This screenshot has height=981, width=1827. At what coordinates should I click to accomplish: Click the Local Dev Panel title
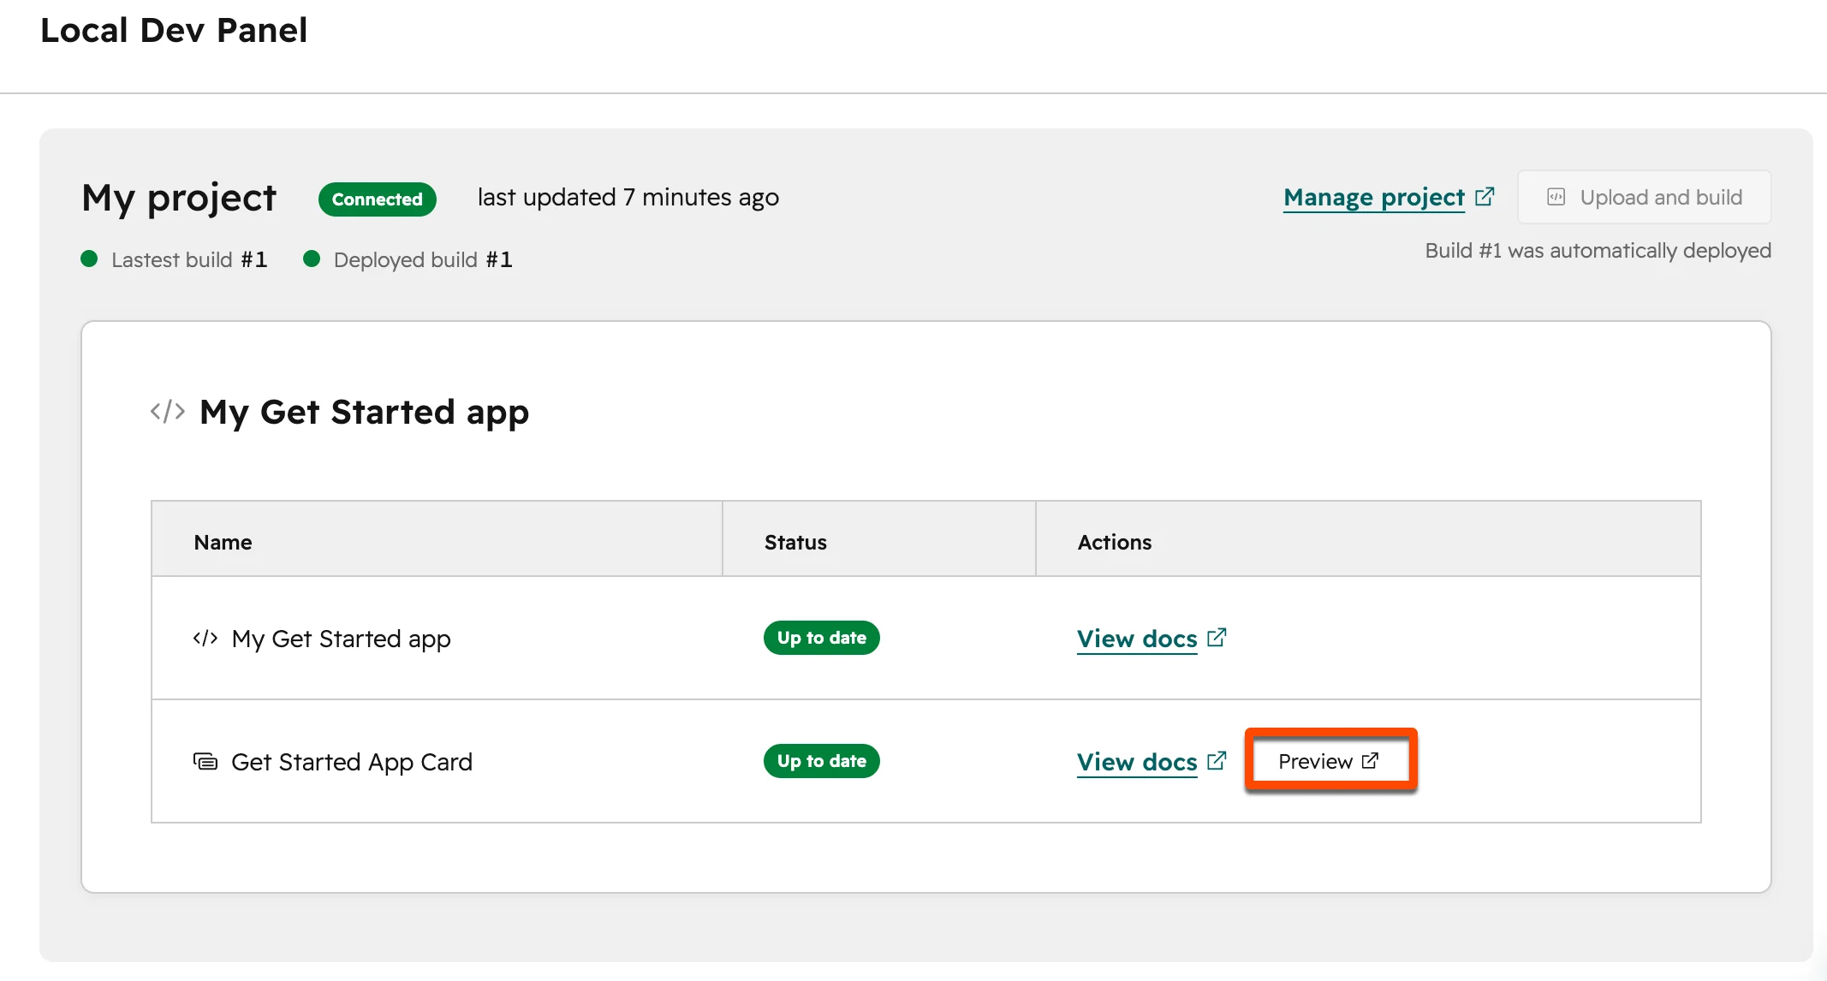[174, 31]
